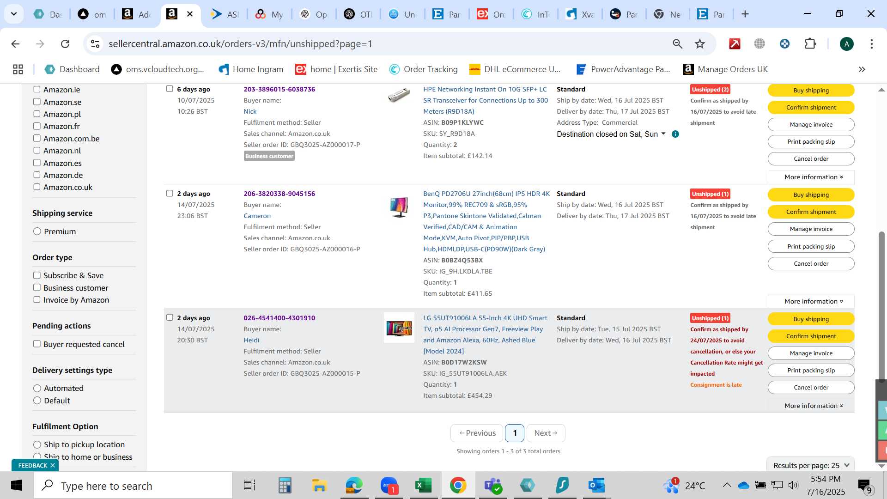The image size is (887, 499).
Task: Click the info icon beside Destination closed
Action: click(x=675, y=134)
